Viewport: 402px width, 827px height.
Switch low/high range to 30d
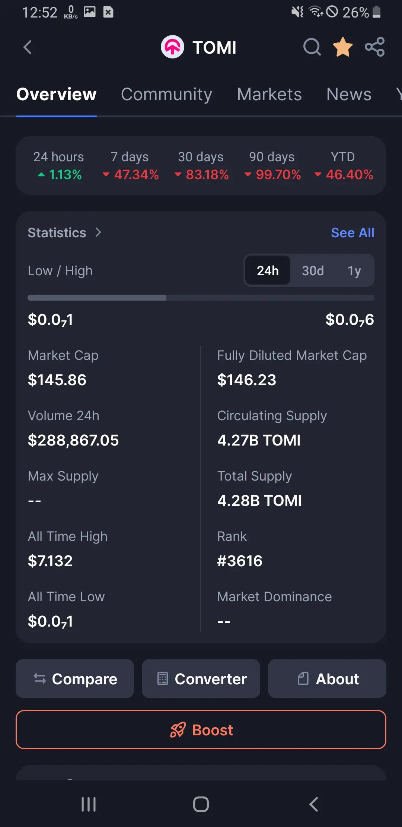pyautogui.click(x=313, y=271)
